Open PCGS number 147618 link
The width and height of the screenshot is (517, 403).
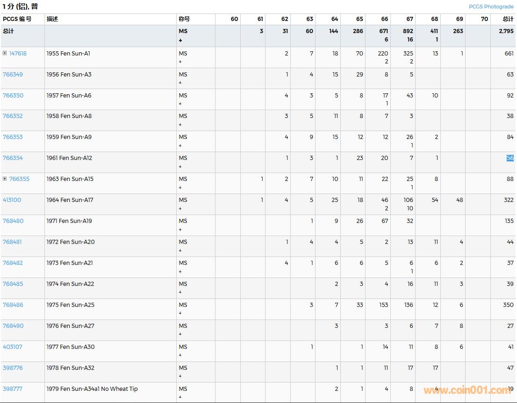18,53
